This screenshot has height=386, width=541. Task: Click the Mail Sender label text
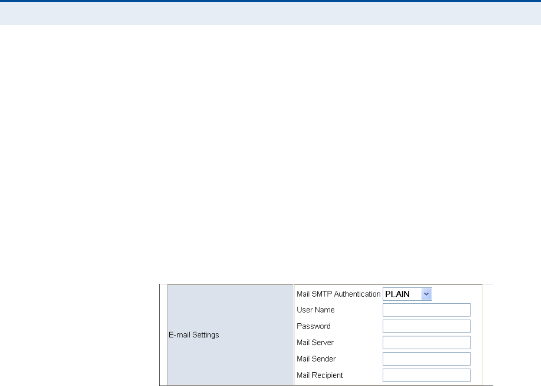click(316, 359)
